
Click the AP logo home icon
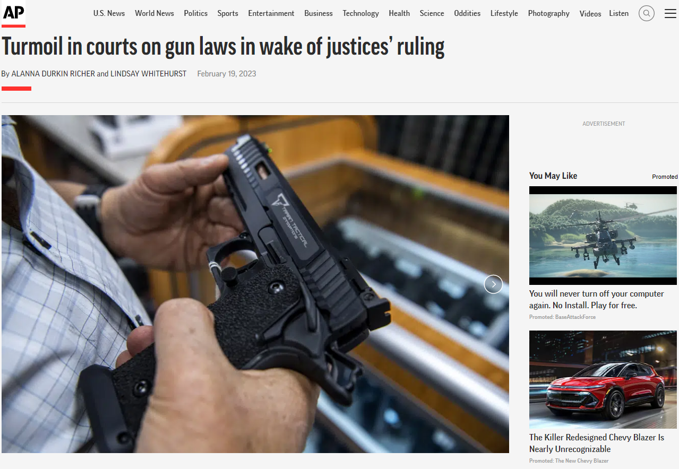(x=14, y=13)
